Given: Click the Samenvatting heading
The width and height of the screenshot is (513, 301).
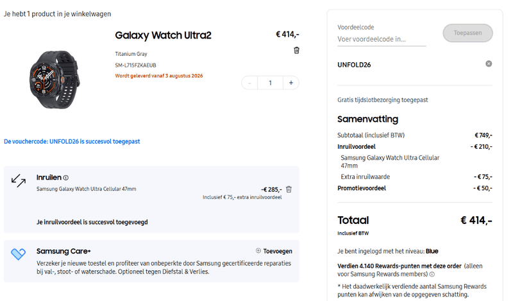Looking at the screenshot, I should [x=367, y=119].
